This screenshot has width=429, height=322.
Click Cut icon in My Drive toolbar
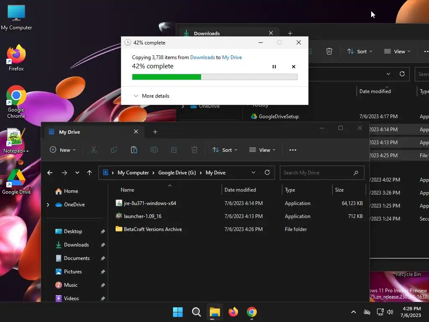point(94,150)
